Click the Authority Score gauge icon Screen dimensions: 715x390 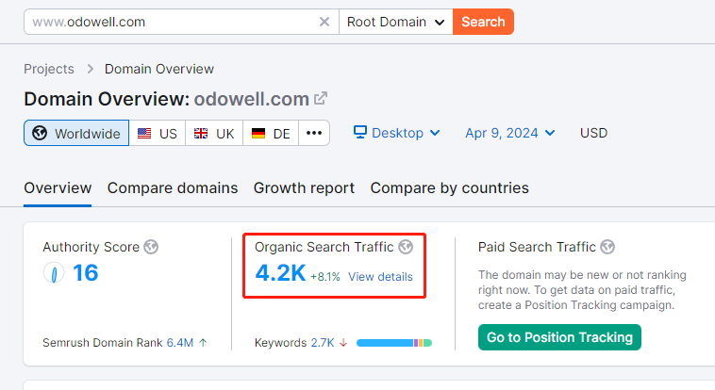coord(54,273)
